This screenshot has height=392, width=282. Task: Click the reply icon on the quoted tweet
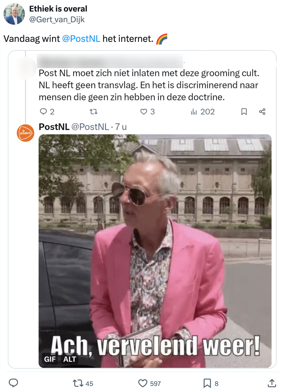44,112
